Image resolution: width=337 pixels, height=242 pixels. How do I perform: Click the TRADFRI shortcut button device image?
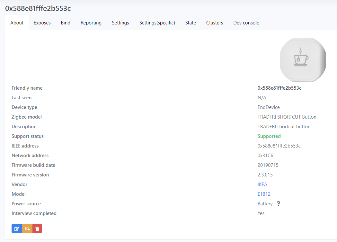coord(303,60)
